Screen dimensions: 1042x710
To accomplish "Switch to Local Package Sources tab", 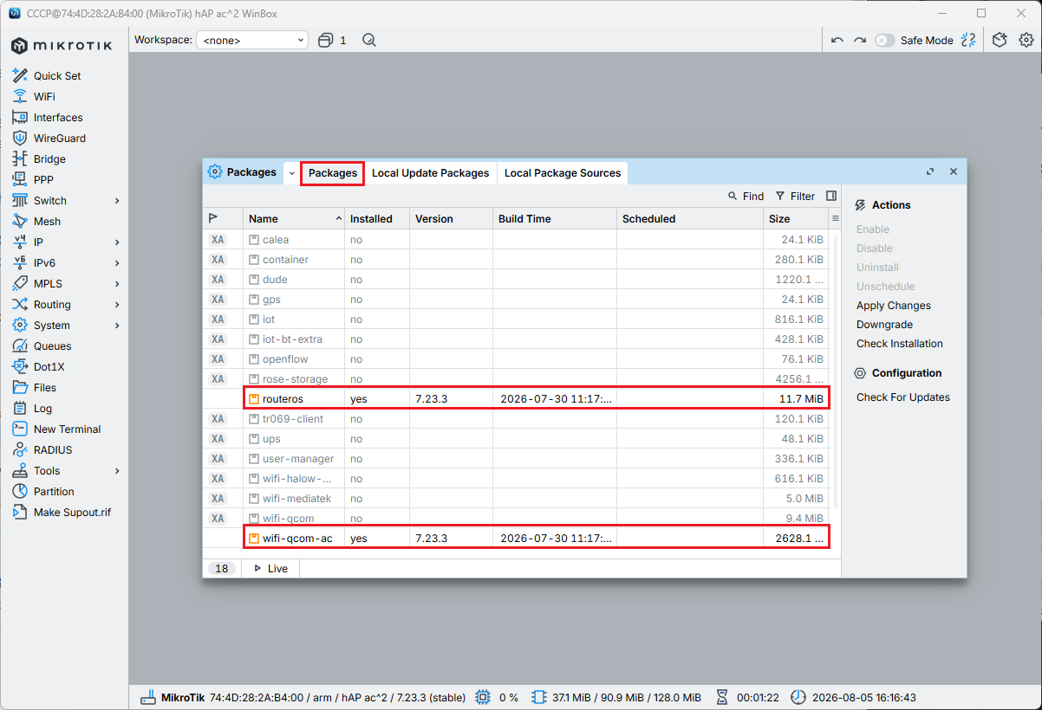I will (x=563, y=173).
